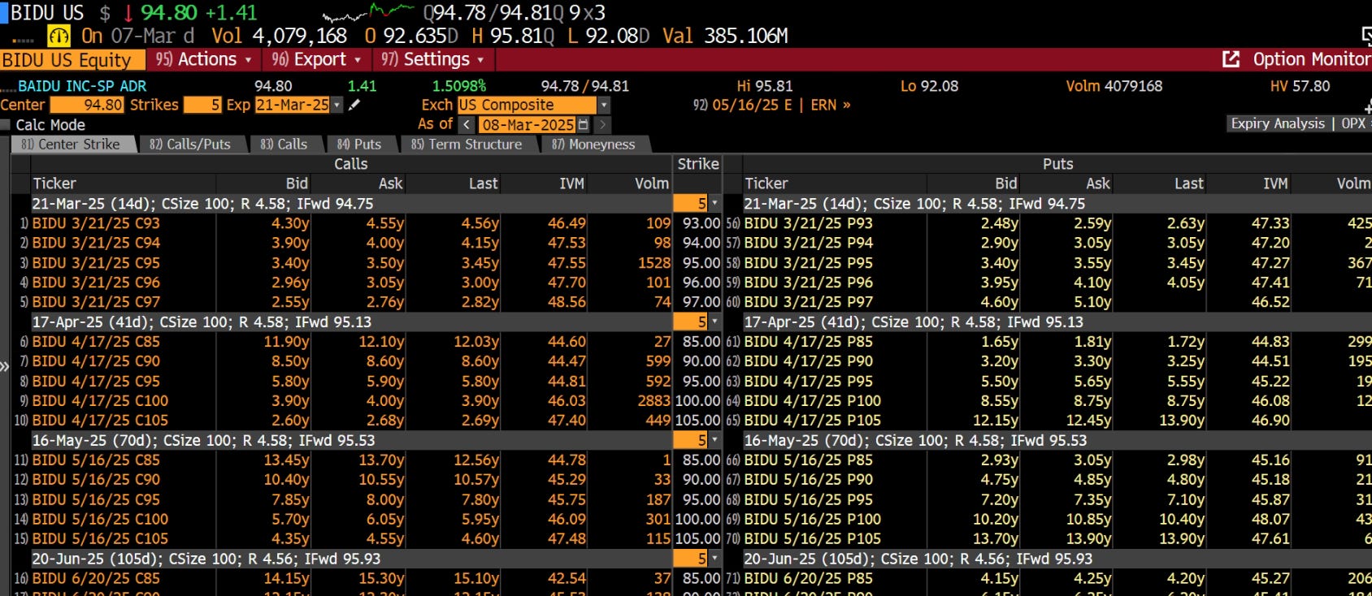This screenshot has height=596, width=1372.
Task: Open strikes dropdown for 20-Jun-25 group
Action: tap(714, 559)
